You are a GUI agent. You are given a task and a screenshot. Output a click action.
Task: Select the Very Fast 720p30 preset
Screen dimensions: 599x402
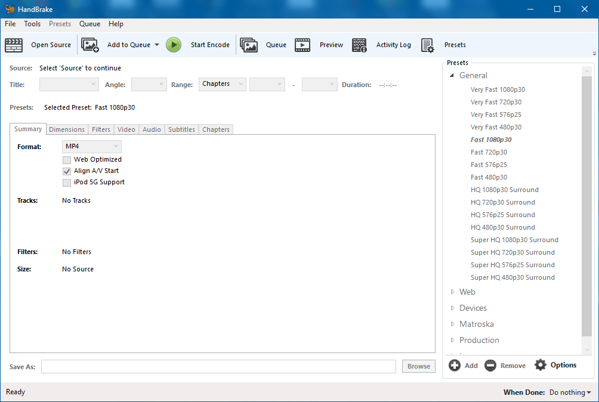coord(496,102)
